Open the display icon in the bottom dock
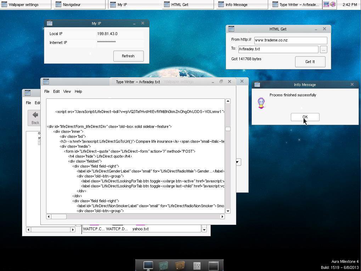The height and width of the screenshot is (271, 361). (148, 265)
